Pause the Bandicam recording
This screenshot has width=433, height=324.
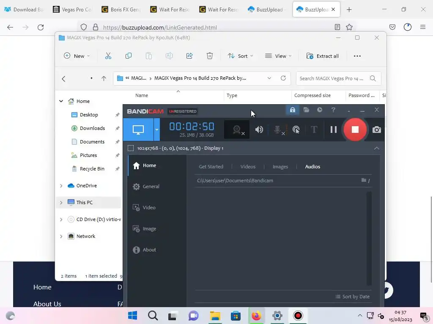click(334, 130)
